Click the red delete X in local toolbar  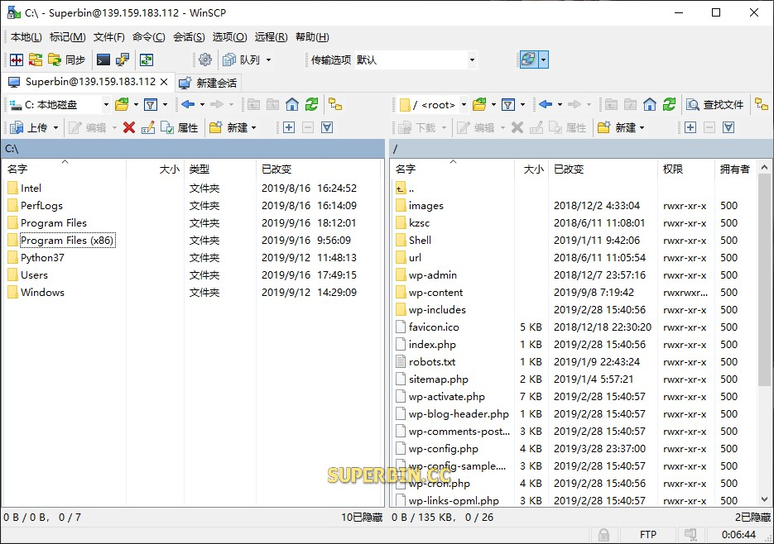(x=129, y=128)
